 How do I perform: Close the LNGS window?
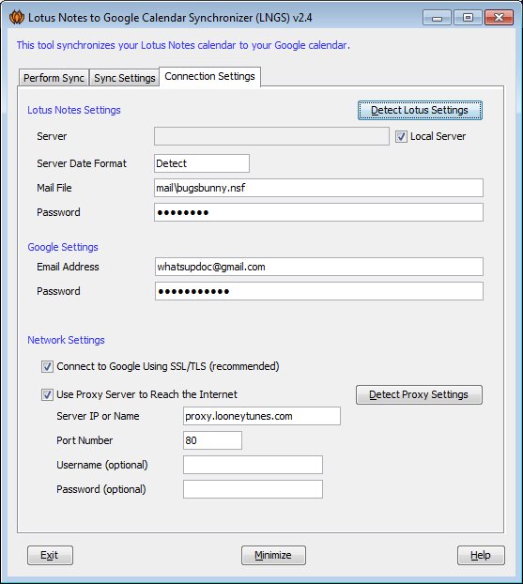[x=499, y=18]
